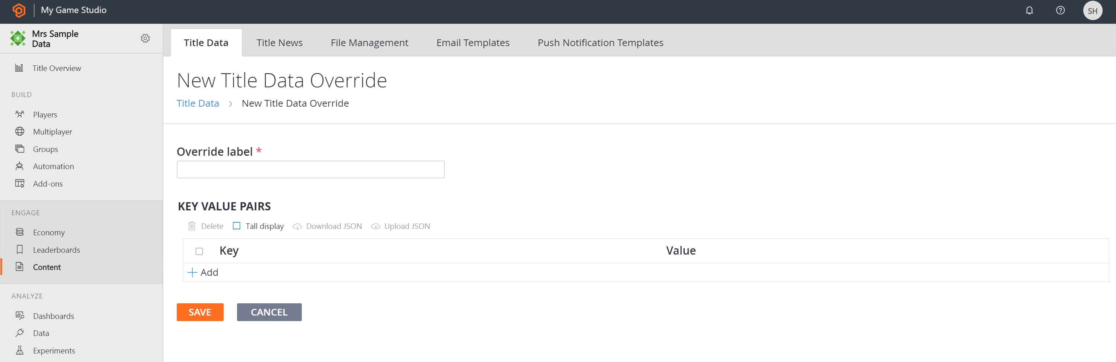1116x362 pixels.
Task: Click inside the Override label field
Action: [310, 169]
